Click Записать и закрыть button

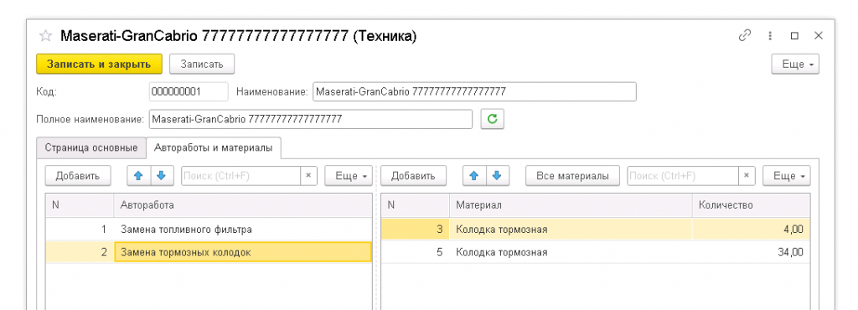click(x=99, y=64)
